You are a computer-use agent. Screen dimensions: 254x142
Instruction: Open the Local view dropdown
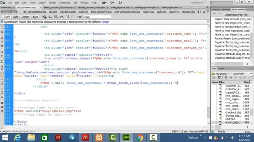point(242,74)
